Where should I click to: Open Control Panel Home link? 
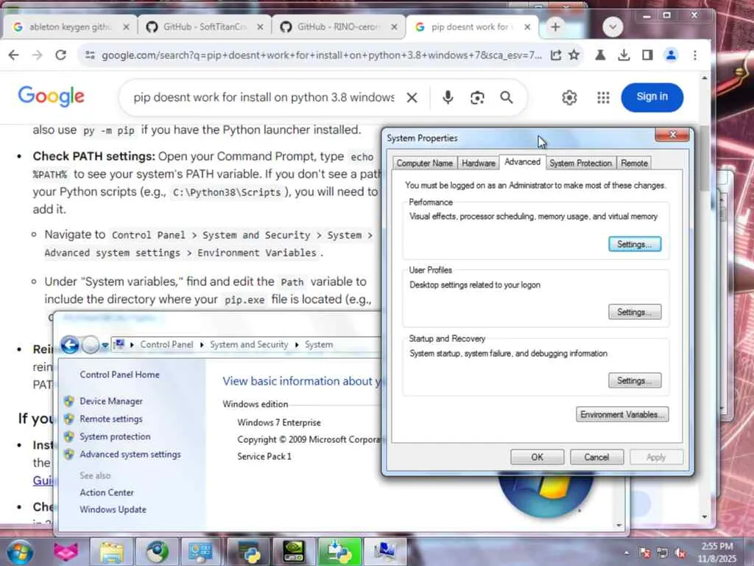point(119,374)
